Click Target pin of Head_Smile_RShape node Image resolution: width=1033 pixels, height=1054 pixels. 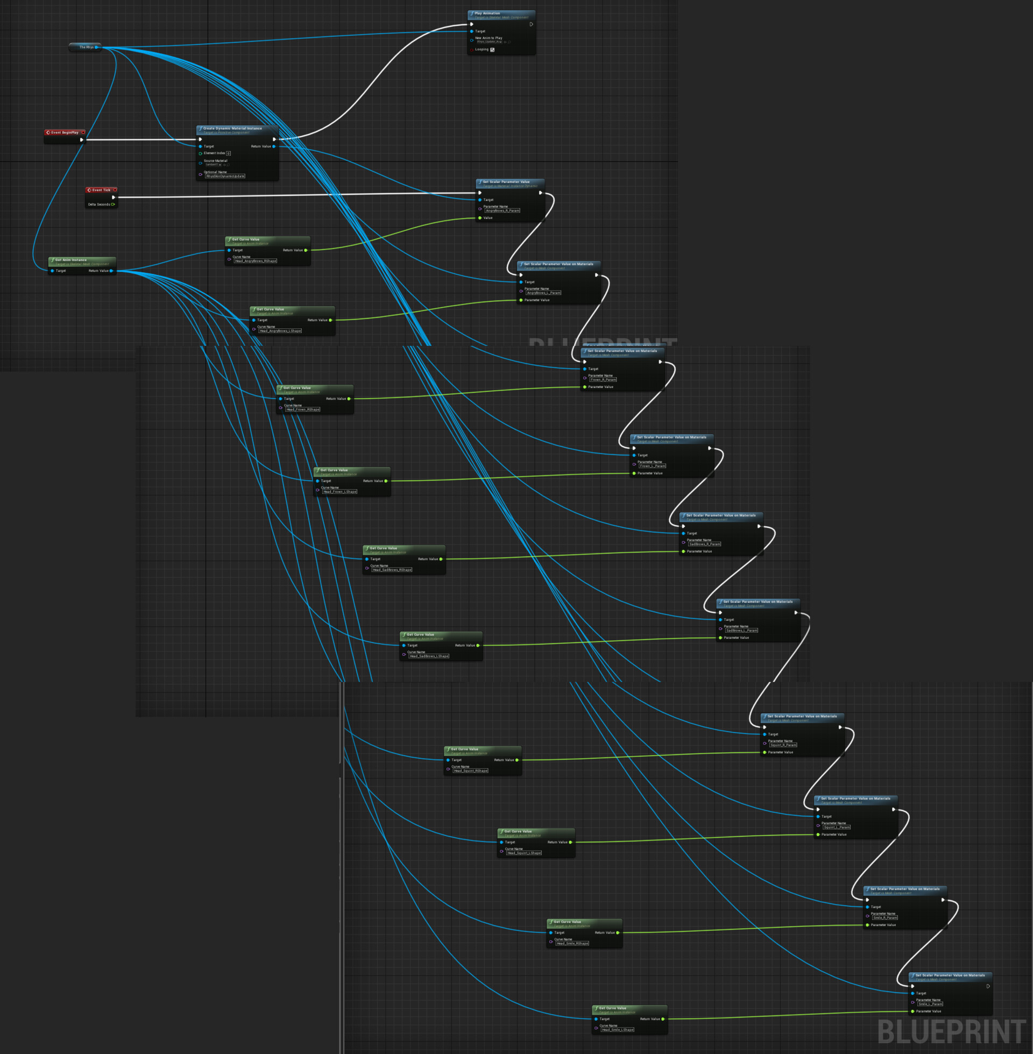click(551, 933)
